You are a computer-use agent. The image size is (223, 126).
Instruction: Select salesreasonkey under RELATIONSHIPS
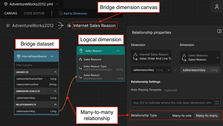pos(36,111)
